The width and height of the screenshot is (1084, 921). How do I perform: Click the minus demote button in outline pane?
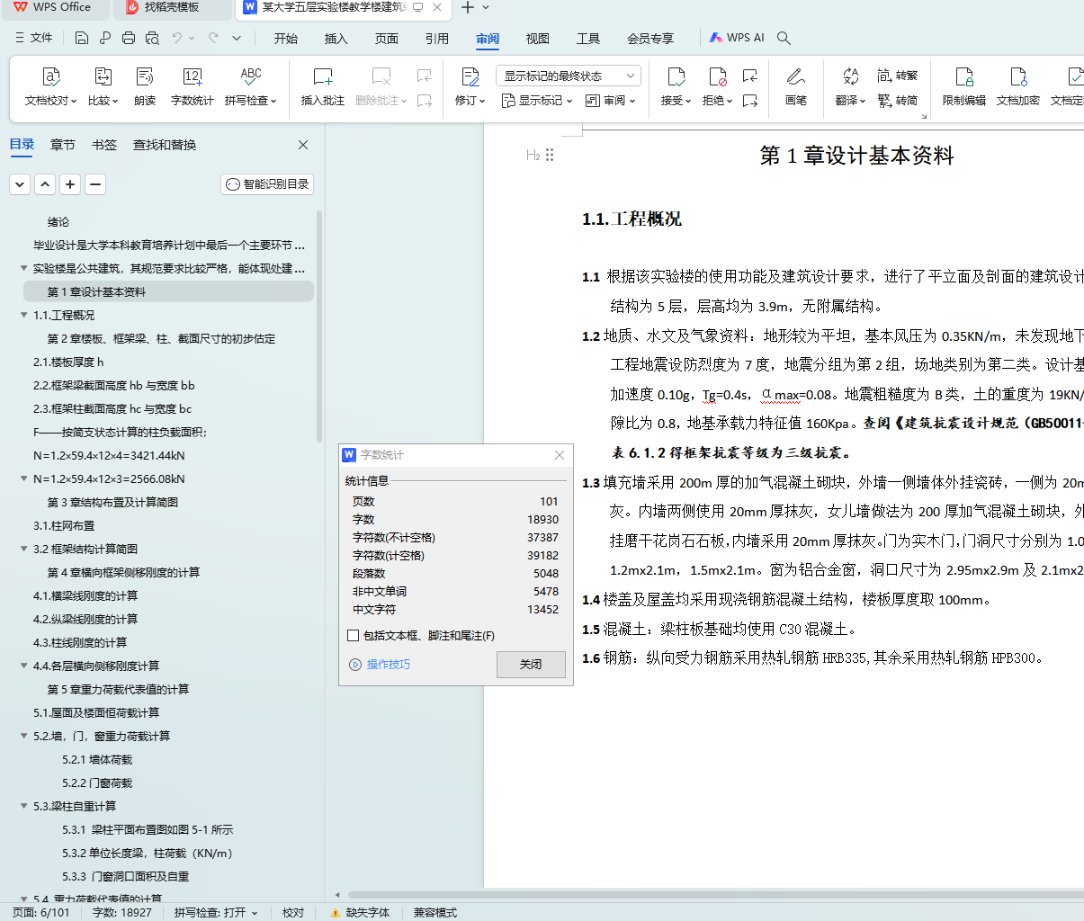point(95,184)
